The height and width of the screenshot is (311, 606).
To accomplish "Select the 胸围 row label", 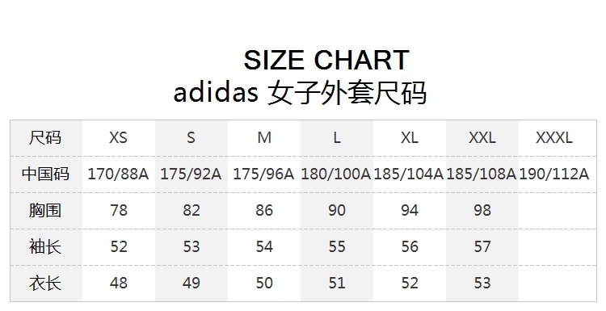I will pos(45,210).
